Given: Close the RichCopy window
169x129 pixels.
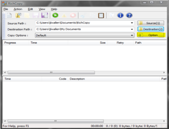Looking at the screenshot, I should [x=161, y=2].
